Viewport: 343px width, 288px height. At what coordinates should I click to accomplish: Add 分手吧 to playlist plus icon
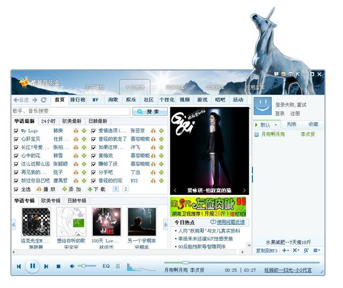[x=161, y=172]
